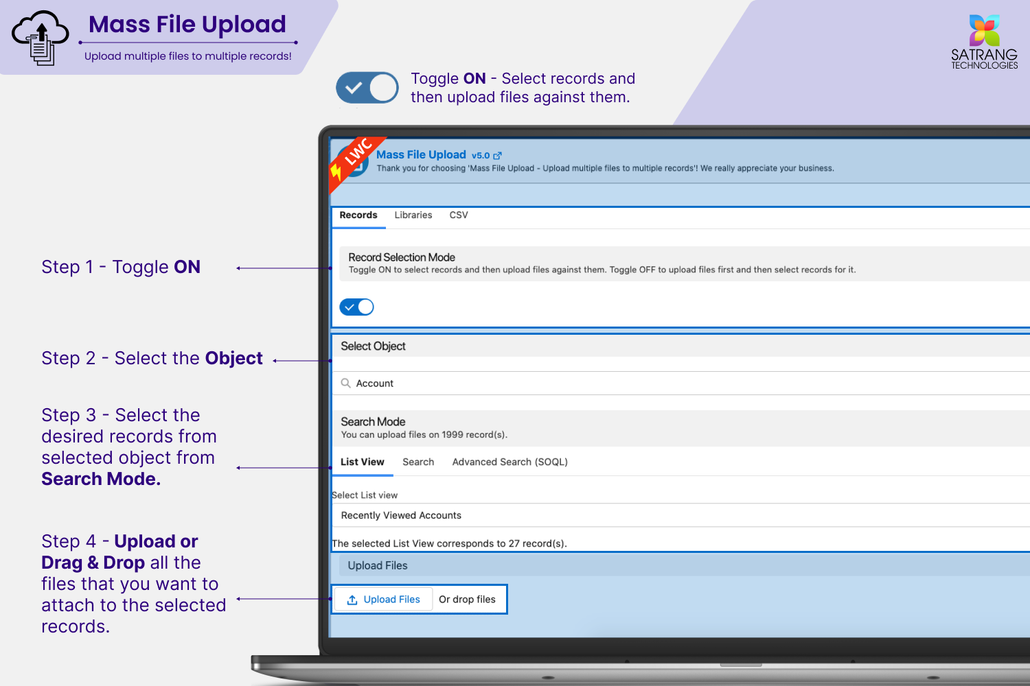
Task: Click the external link icon beside v5.0
Action: (498, 156)
